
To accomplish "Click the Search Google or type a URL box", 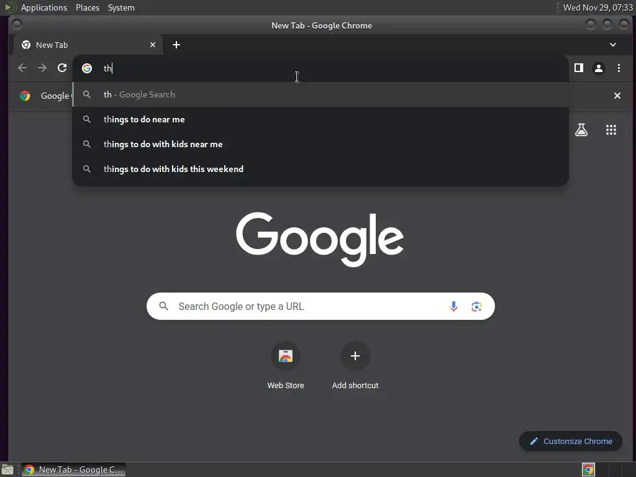I will coord(320,306).
